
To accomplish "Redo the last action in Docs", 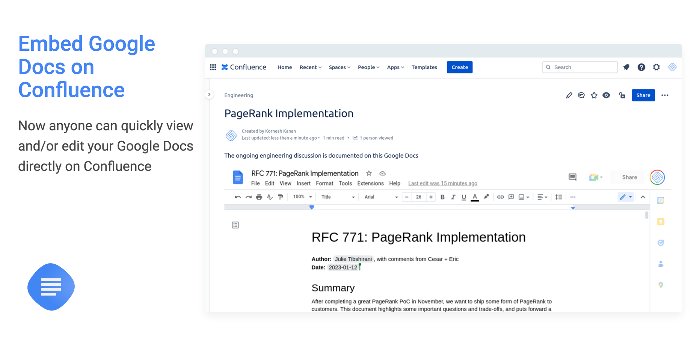I will (248, 197).
